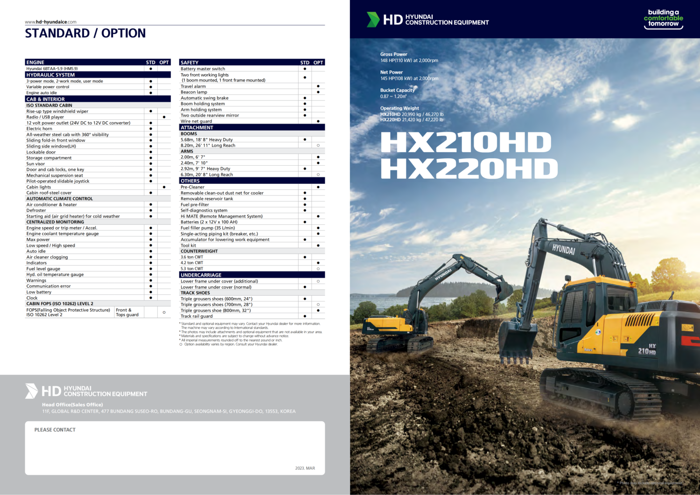Click the STANDARD / OPTION page heading
The image size is (700, 495).
85,33
